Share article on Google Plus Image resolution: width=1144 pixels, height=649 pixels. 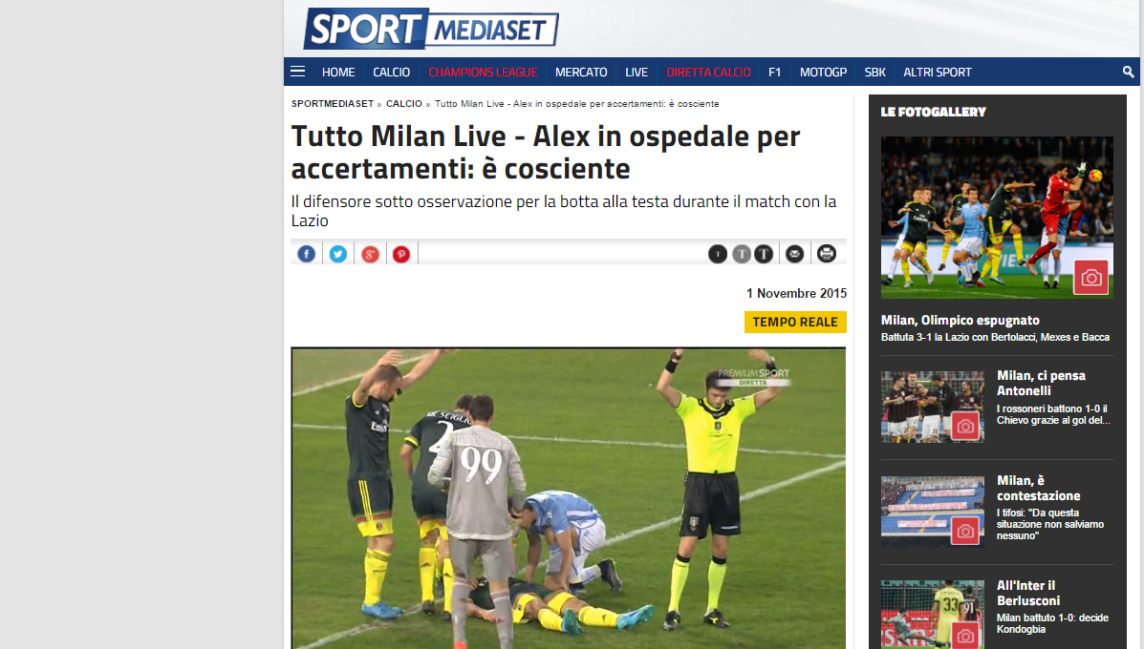370,254
